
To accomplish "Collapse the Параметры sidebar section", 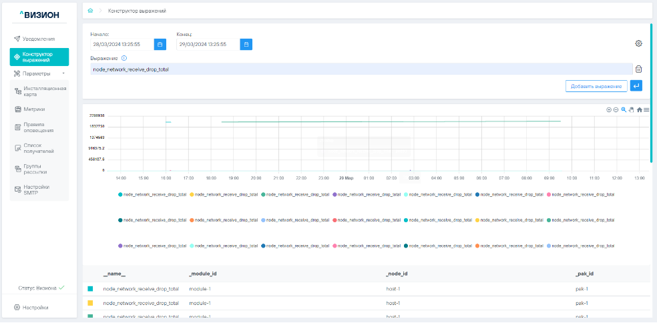I will point(63,73).
